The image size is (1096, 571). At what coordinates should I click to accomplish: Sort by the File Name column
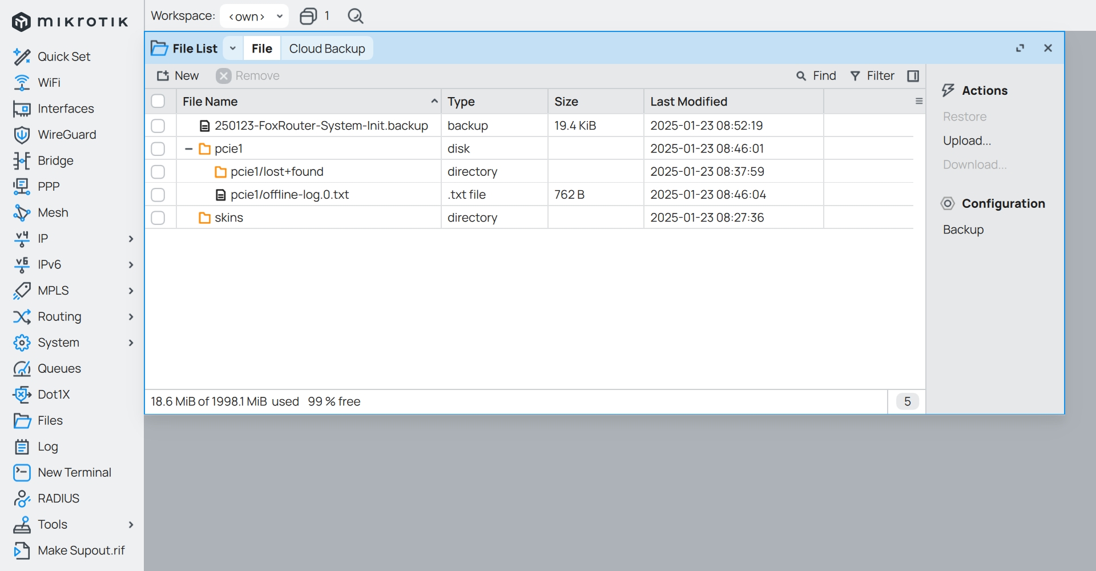pyautogui.click(x=309, y=102)
